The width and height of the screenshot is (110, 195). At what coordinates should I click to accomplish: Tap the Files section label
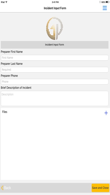click(x=5, y=112)
